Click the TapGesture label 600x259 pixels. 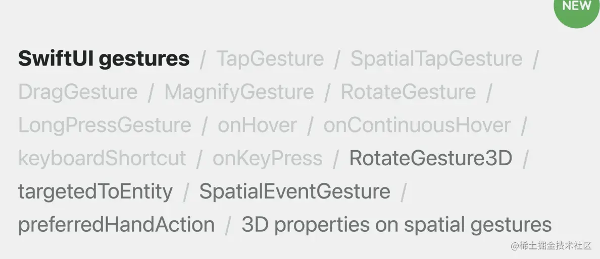tap(270, 59)
